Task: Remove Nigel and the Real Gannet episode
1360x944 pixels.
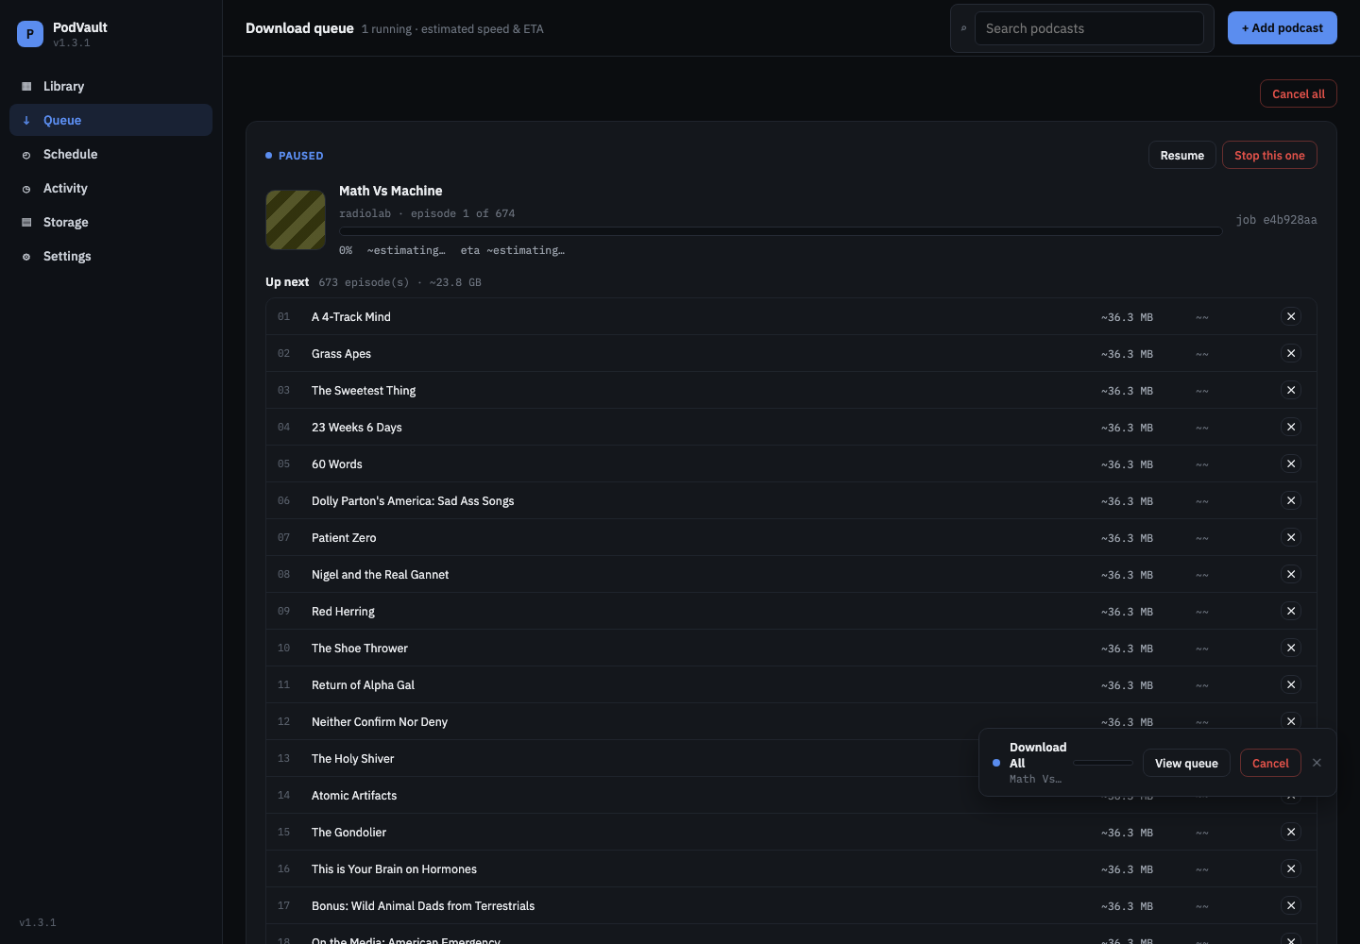Action: pyautogui.click(x=1291, y=574)
